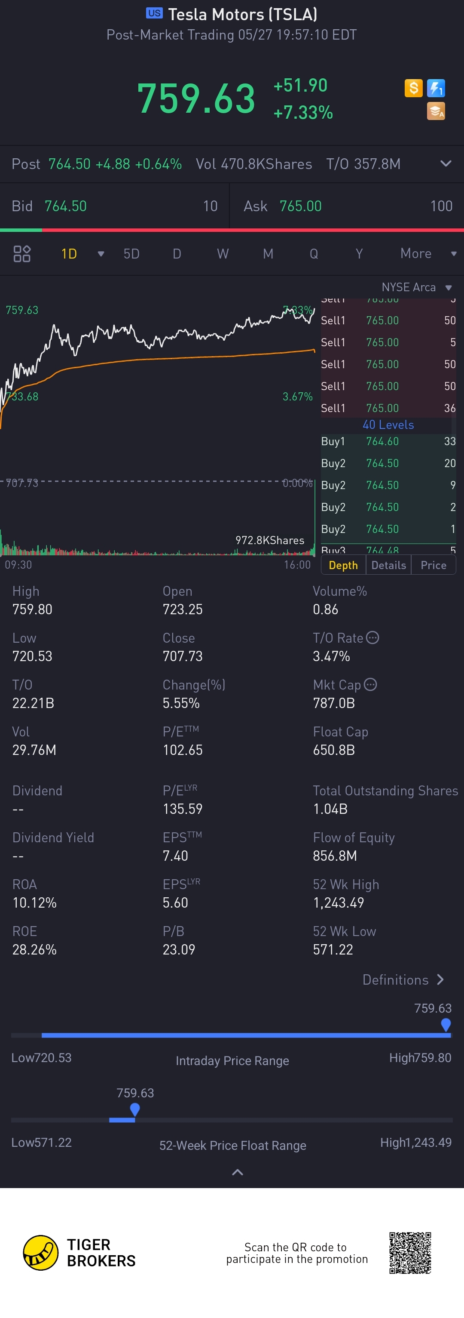Image resolution: width=464 pixels, height=1318 pixels.
Task: Tap the Close 707.73 value
Action: 183,656
